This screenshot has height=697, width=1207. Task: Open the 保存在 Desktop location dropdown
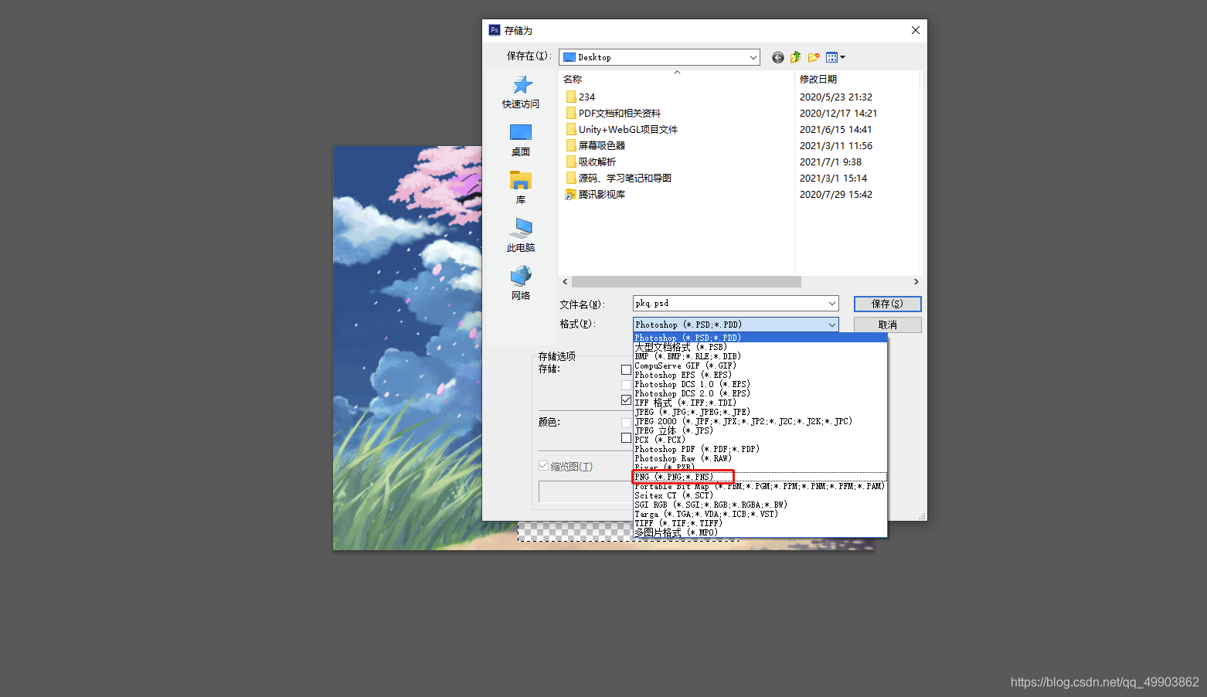click(659, 57)
